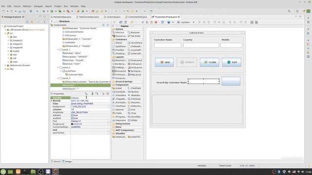Activate the Selection tool in palette
Screen dimensions: 312x175
(x=118, y=33)
